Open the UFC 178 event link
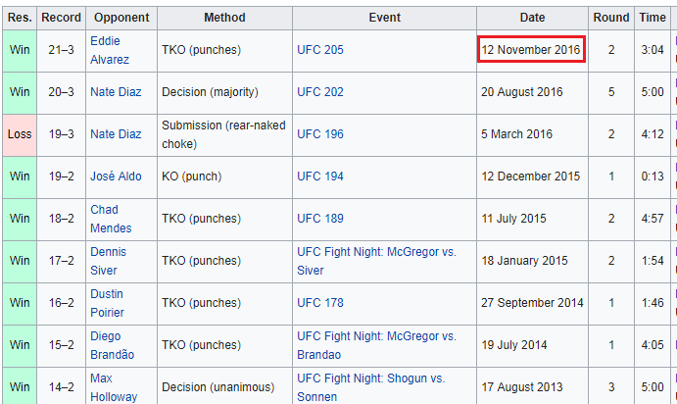This screenshot has width=677, height=404. click(x=320, y=303)
